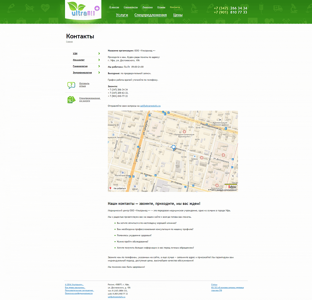312x300 pixels.
Task: Click the header phone +7 (901) 810 77 33
Action: pos(230,12)
